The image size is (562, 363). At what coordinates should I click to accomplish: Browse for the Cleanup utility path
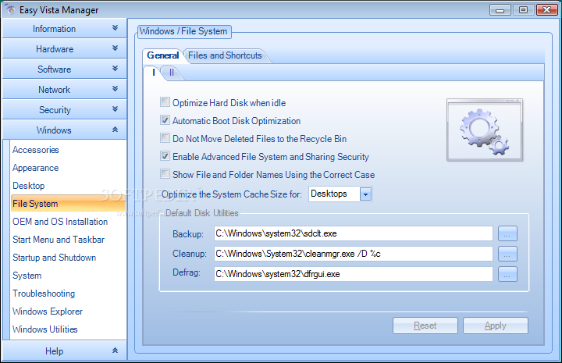tap(507, 254)
